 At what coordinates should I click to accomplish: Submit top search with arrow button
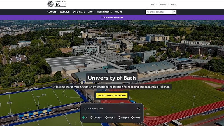(174, 12)
